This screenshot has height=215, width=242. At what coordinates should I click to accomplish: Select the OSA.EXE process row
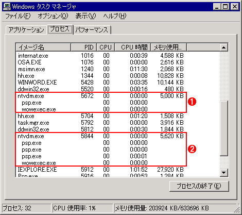point(101,62)
